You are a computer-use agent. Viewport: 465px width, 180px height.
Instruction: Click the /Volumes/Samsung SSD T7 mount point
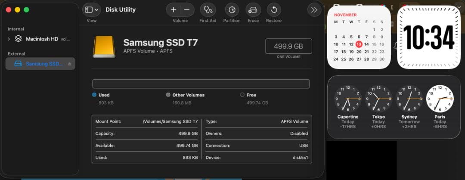coord(170,121)
